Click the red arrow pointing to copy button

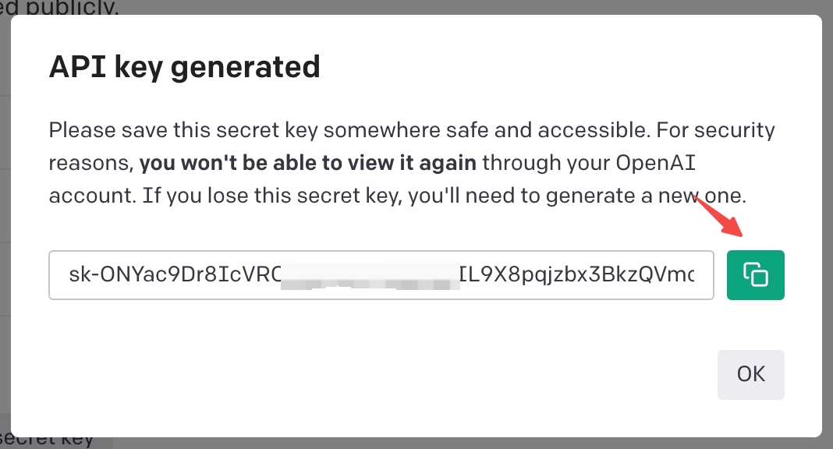pyautogui.click(x=719, y=215)
